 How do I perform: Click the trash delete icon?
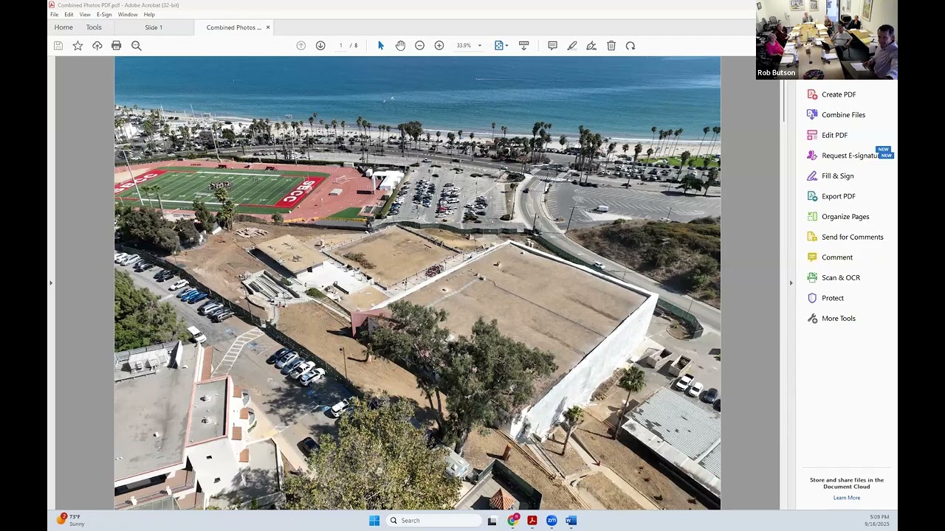click(611, 46)
